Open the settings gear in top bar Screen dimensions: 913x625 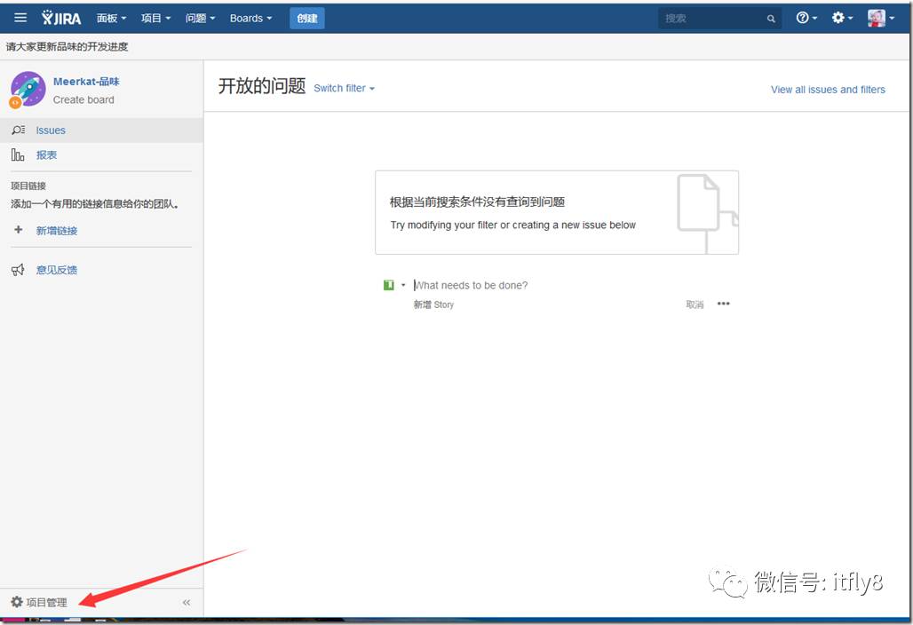click(x=841, y=18)
